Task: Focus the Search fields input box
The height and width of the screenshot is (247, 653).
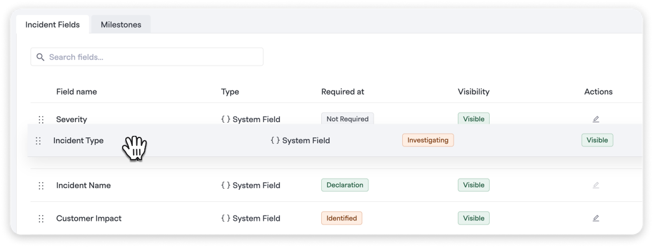Action: 147,57
